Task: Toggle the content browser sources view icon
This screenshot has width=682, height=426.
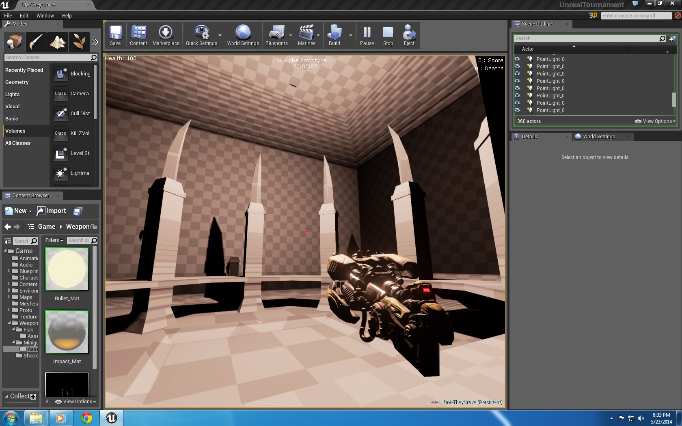Action: click(8, 241)
